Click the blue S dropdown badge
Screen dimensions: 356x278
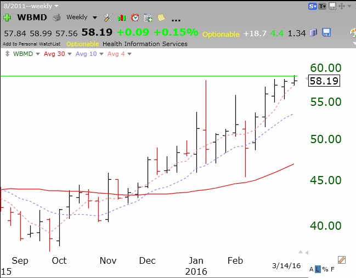[x=313, y=6]
